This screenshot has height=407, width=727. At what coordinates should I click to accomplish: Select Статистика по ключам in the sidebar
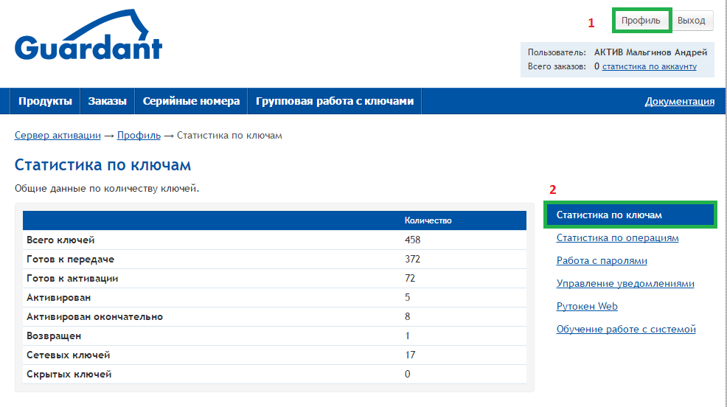tap(609, 215)
